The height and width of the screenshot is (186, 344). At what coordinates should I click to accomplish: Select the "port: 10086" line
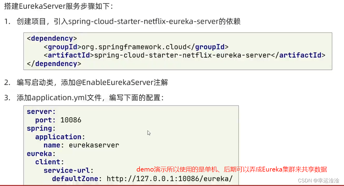pos(58,120)
